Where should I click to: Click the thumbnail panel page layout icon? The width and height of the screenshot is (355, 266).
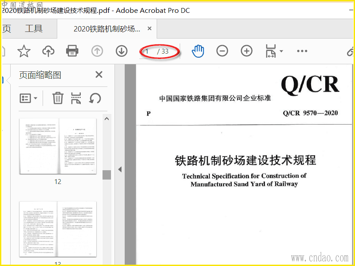click(76, 98)
